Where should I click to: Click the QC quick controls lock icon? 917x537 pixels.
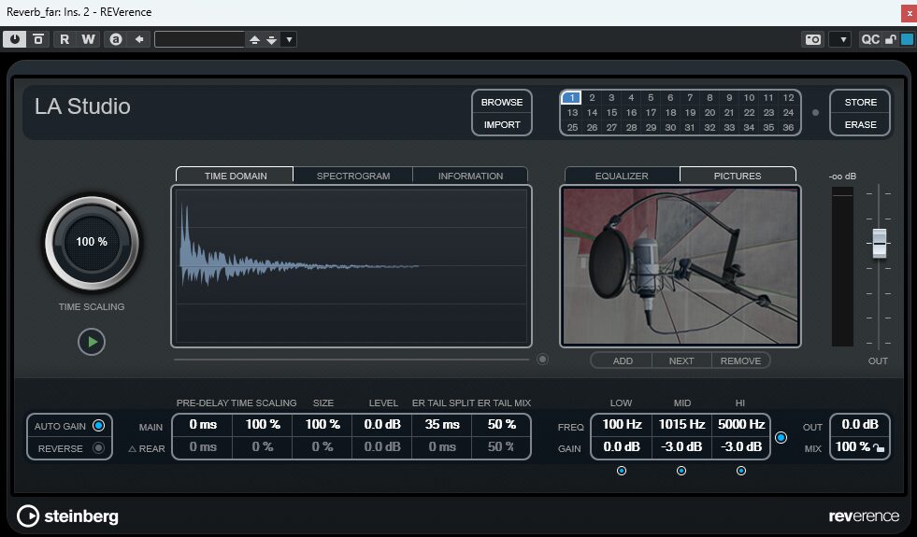[x=891, y=39]
